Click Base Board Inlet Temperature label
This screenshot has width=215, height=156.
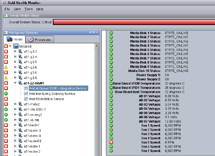[138, 92]
